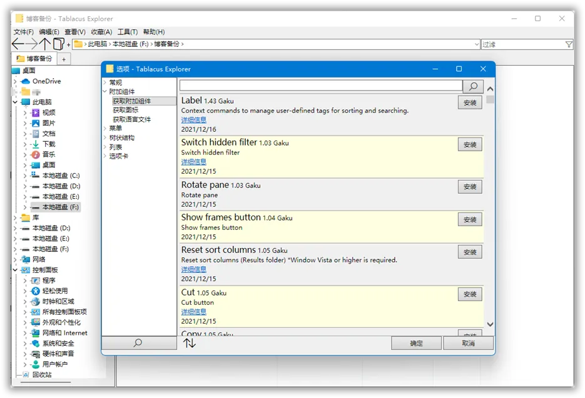
Task: Click 确定 to confirm options
Action: click(416, 343)
